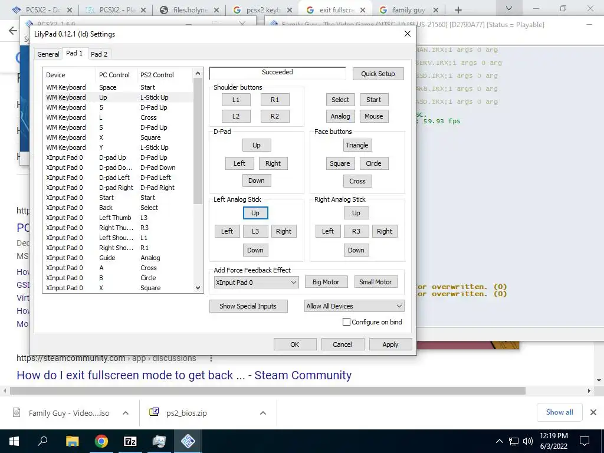This screenshot has height=453, width=604.
Task: Click the Mouse button
Action: click(x=373, y=116)
